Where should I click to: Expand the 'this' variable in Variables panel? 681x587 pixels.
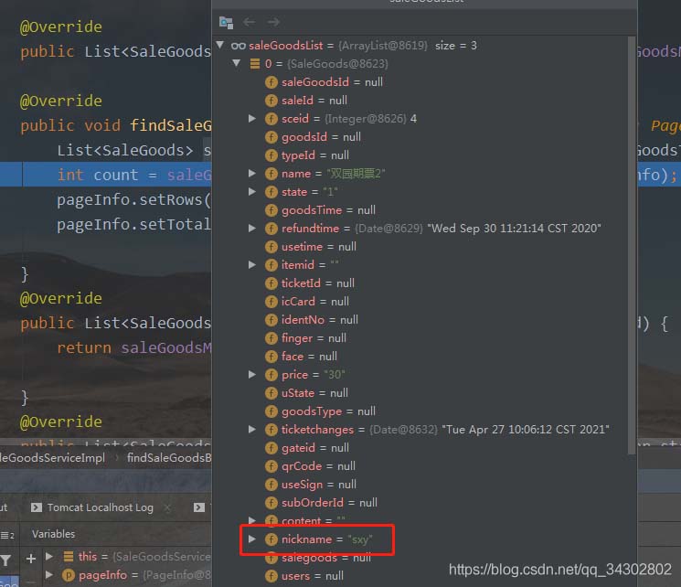pyautogui.click(x=49, y=556)
